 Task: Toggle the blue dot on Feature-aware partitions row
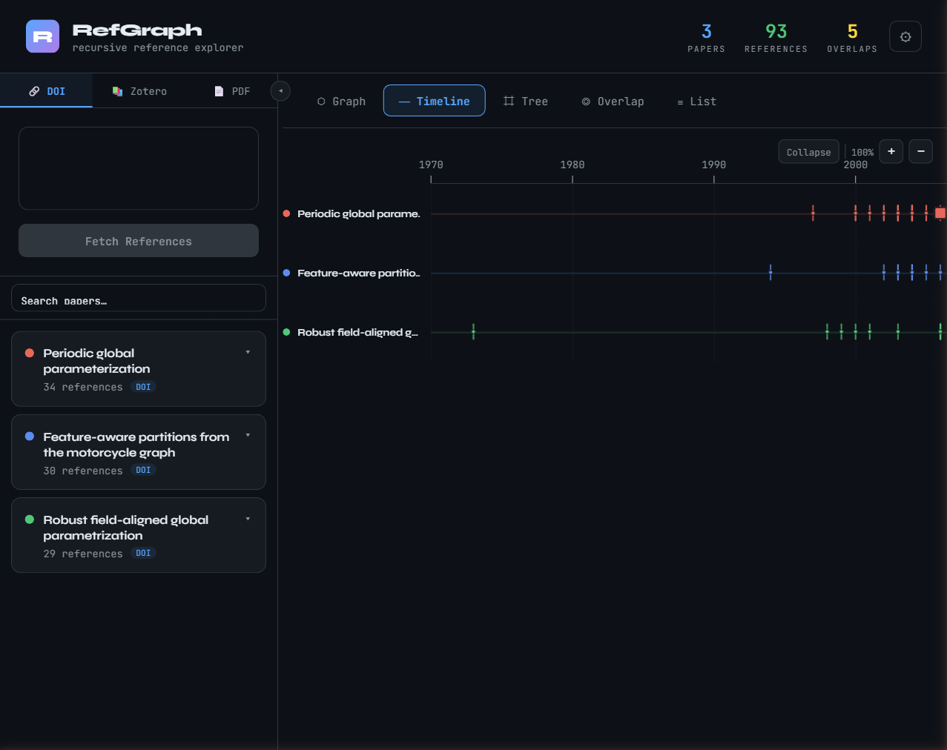click(x=286, y=272)
